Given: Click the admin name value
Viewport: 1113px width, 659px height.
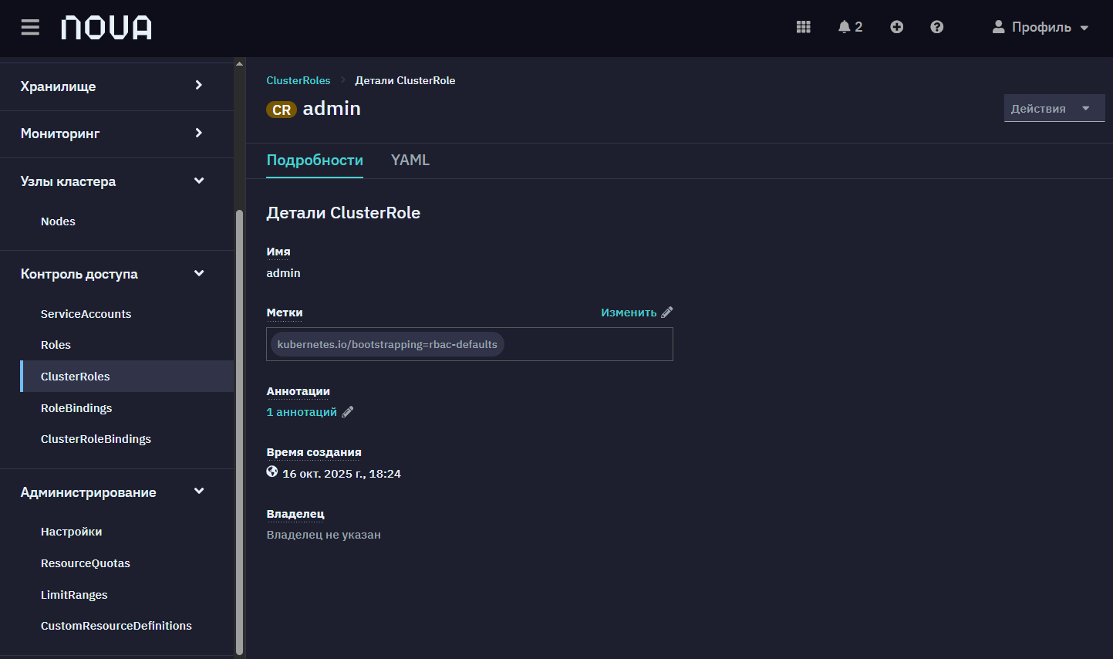Looking at the screenshot, I should (284, 273).
